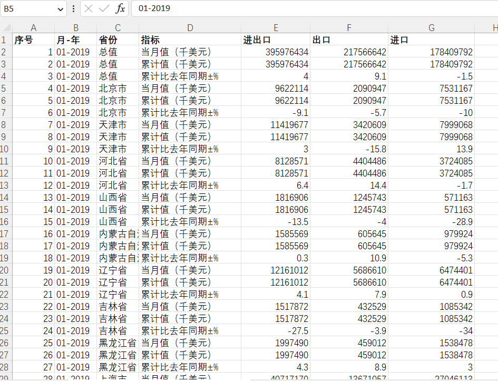Select column C header

[x=118, y=27]
